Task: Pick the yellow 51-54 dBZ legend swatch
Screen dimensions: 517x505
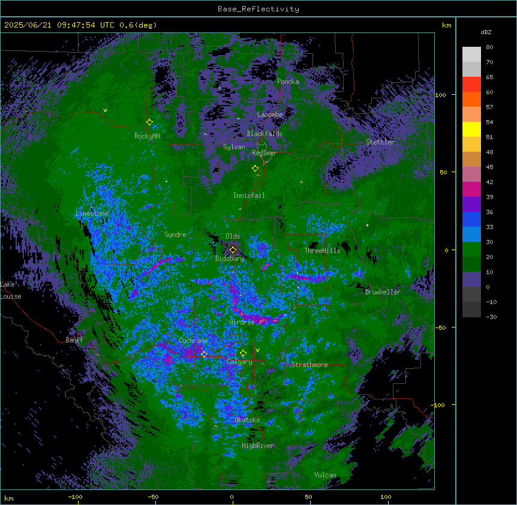Action: [471, 130]
